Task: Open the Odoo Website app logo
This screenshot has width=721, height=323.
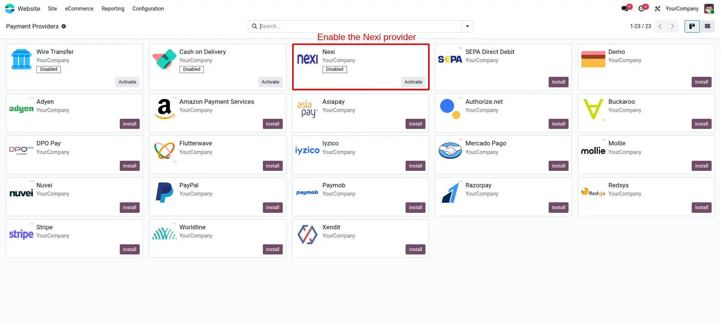Action: tap(10, 9)
